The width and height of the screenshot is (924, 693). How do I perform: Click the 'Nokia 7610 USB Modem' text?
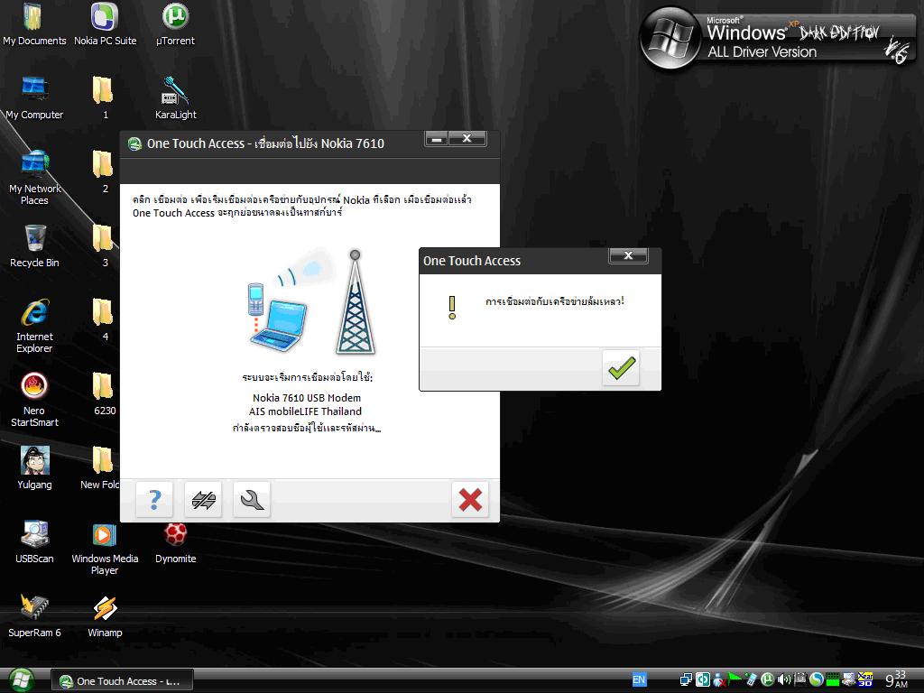tap(307, 398)
